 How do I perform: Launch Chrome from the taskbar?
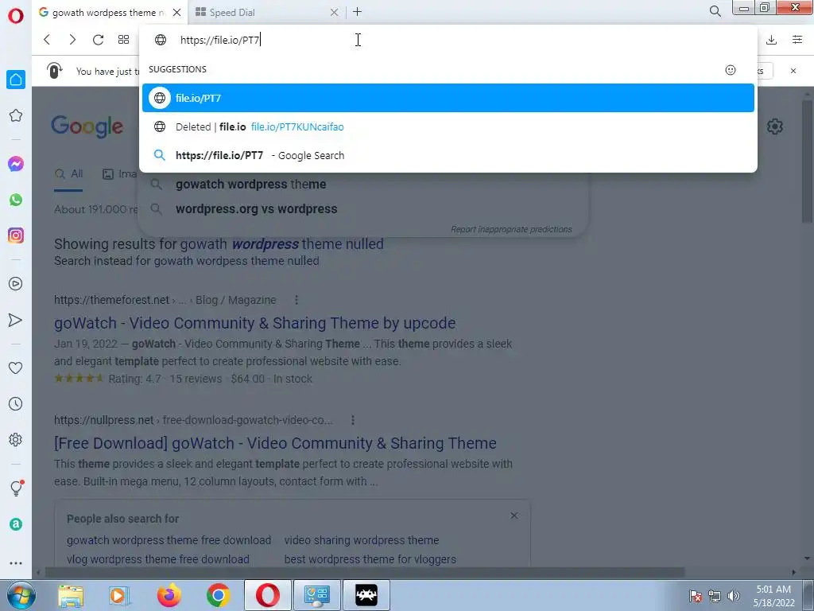(219, 595)
